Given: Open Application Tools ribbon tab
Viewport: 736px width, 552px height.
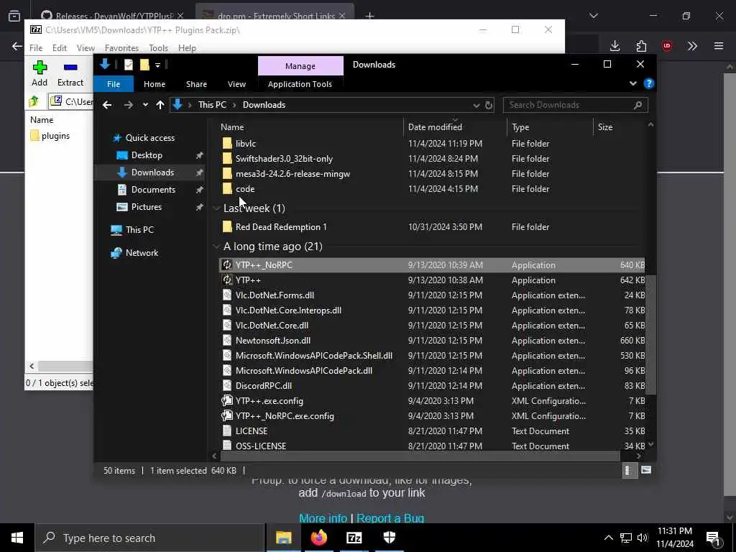Looking at the screenshot, I should point(300,84).
